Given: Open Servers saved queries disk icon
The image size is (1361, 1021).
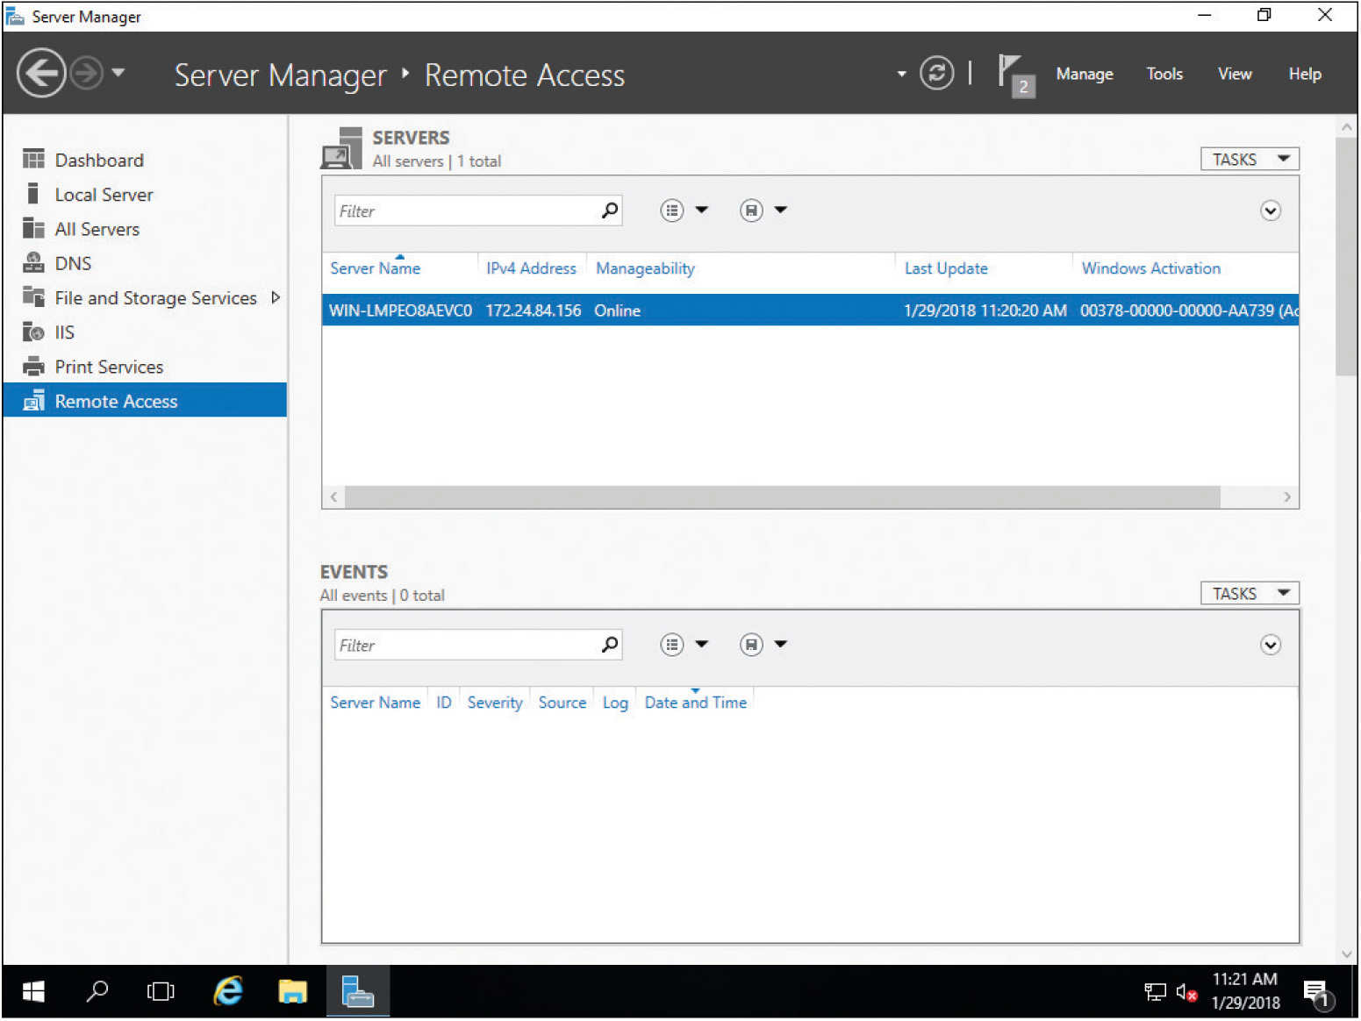Looking at the screenshot, I should pyautogui.click(x=751, y=211).
